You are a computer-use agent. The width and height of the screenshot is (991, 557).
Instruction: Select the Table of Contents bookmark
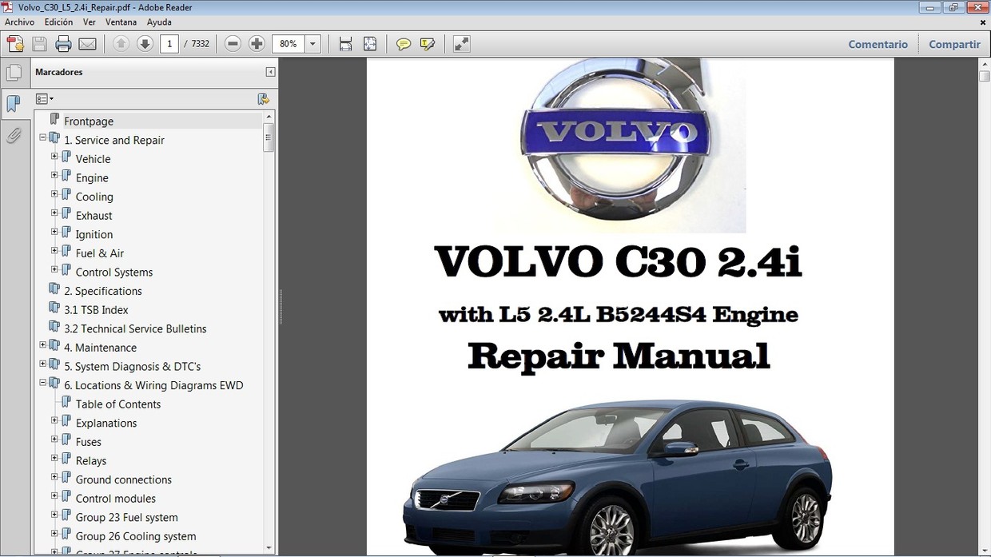click(118, 404)
